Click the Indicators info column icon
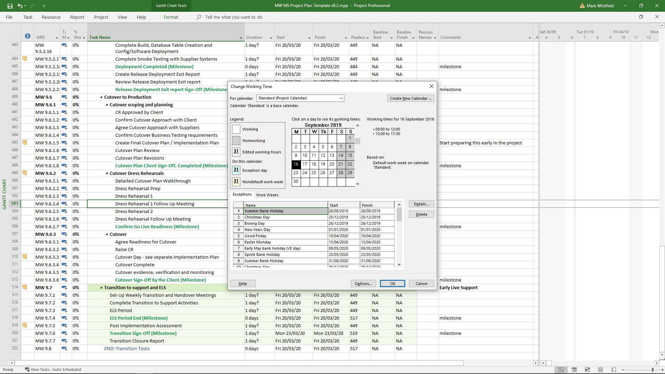The width and height of the screenshot is (665, 374). (x=28, y=36)
